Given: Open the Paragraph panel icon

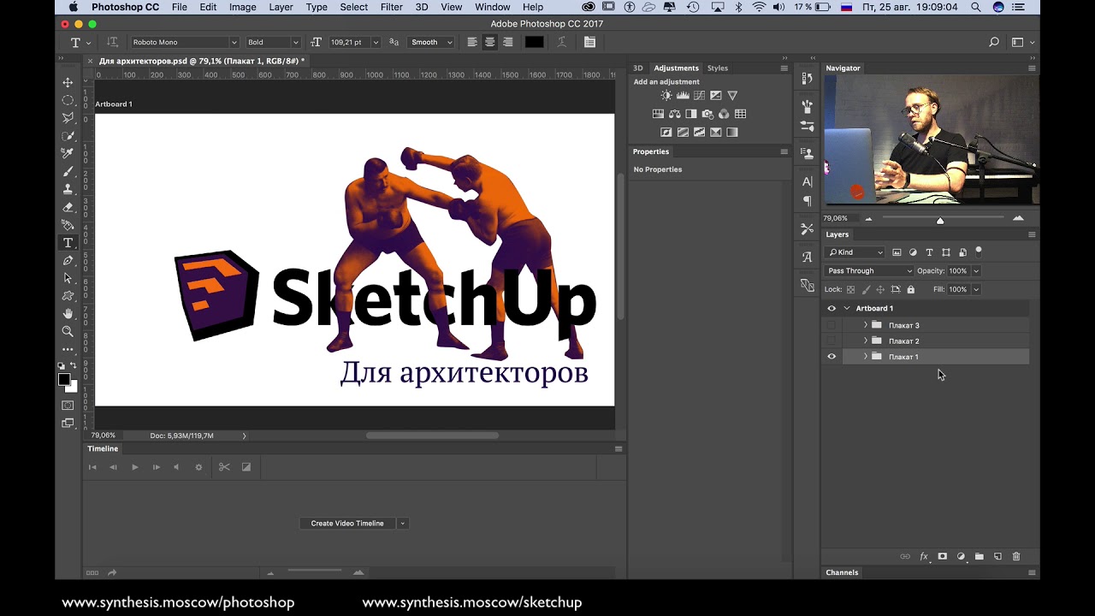Looking at the screenshot, I should 807,201.
